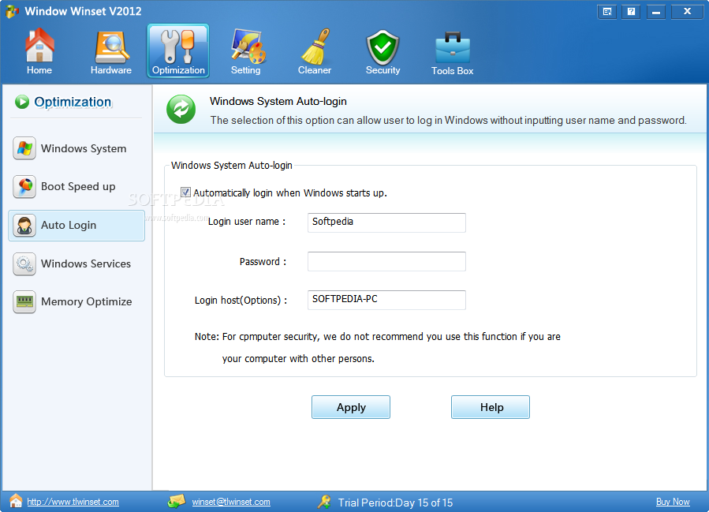Screen dimensions: 709x512
Task: Click the title bar menu icon
Action: [x=607, y=12]
